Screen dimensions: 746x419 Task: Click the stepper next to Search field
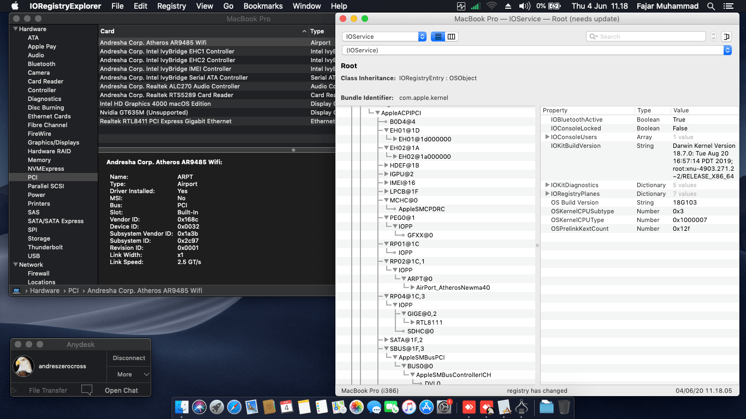tap(713, 37)
